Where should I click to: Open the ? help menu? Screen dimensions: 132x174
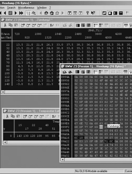point(50,8)
